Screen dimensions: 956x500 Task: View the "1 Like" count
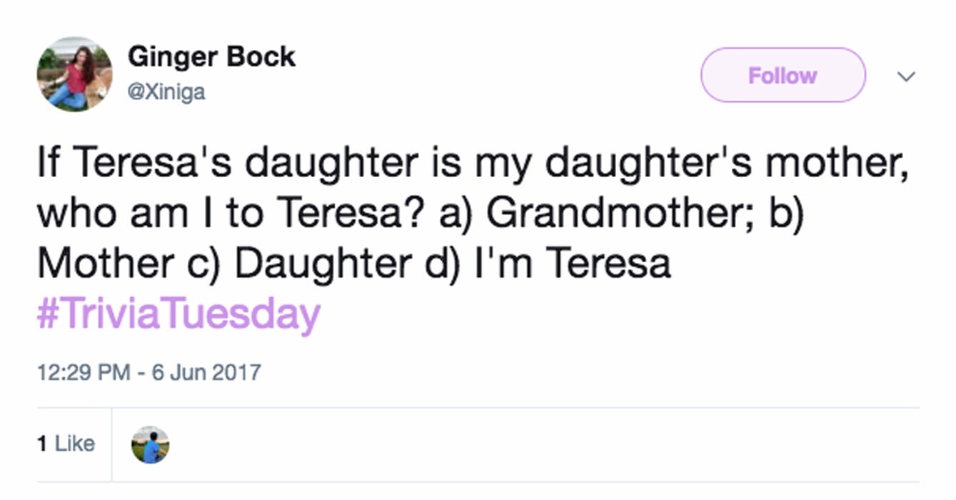[66, 444]
